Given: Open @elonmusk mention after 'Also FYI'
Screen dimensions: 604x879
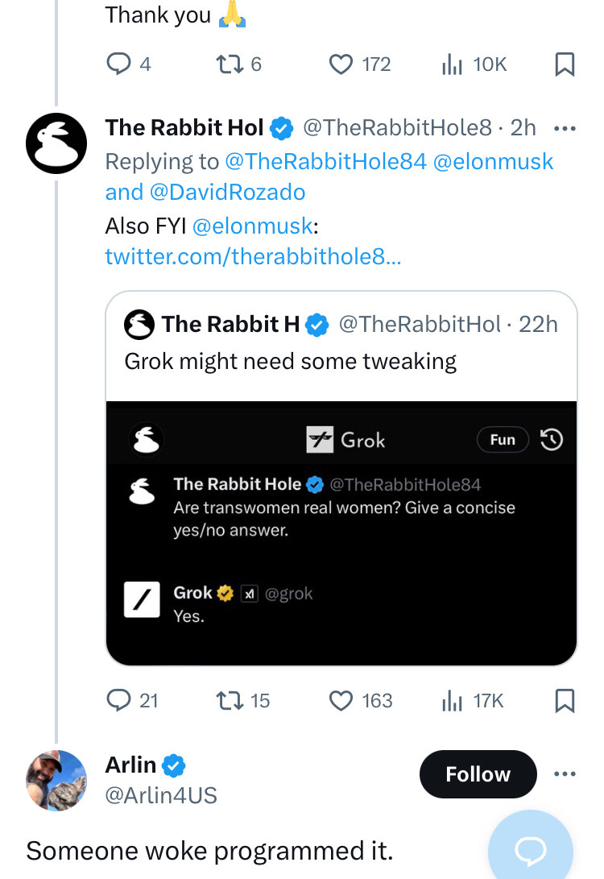Looking at the screenshot, I should tap(252, 226).
